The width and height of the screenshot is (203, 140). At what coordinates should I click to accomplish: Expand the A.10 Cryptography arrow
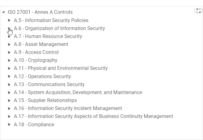[9, 60]
